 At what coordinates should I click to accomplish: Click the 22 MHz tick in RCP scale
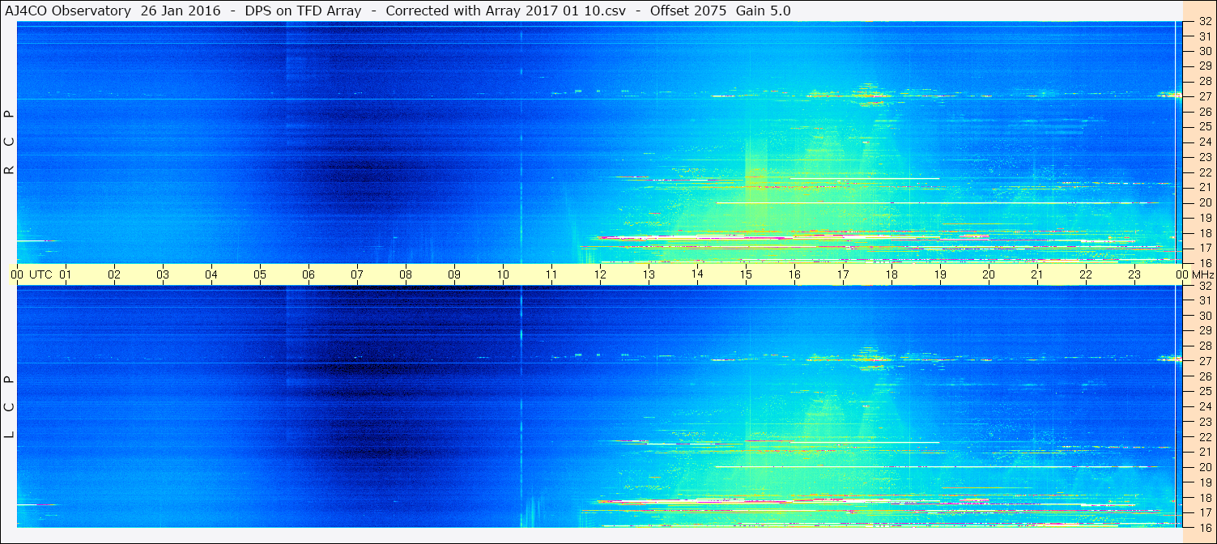tap(1205, 172)
